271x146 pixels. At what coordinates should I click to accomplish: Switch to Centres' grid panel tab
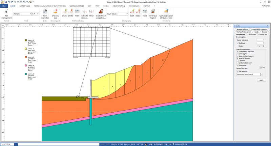(x=263, y=34)
